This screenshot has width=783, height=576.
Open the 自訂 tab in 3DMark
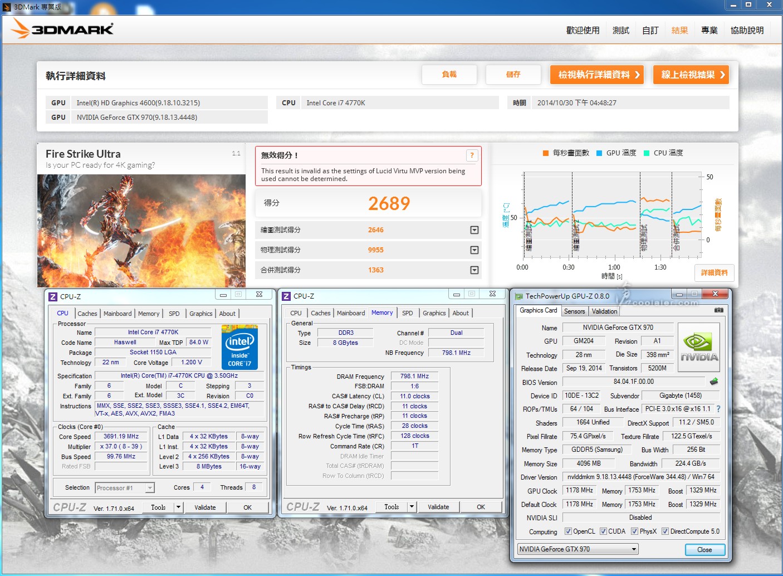(x=650, y=30)
